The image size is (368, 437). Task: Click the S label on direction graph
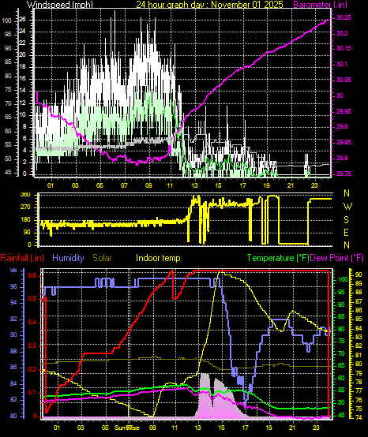(x=346, y=220)
